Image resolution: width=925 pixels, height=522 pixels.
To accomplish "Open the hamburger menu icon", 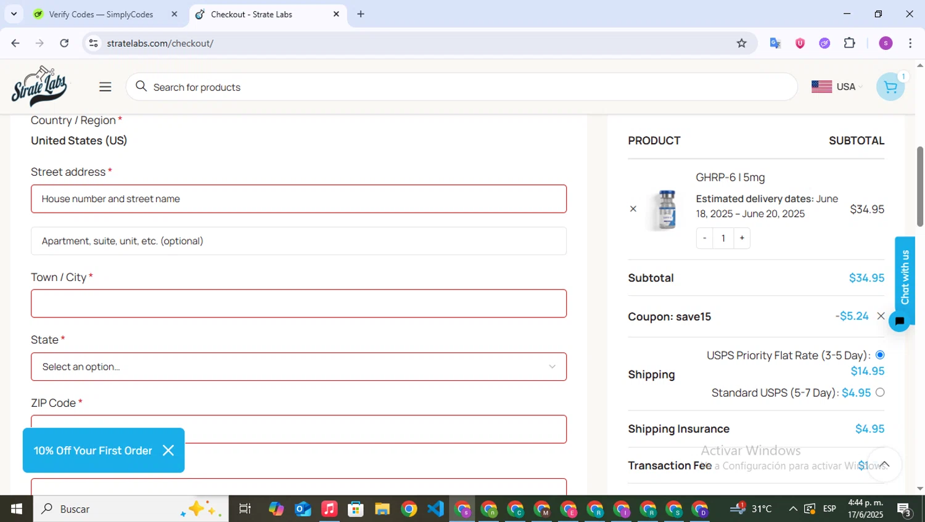I will click(x=105, y=87).
